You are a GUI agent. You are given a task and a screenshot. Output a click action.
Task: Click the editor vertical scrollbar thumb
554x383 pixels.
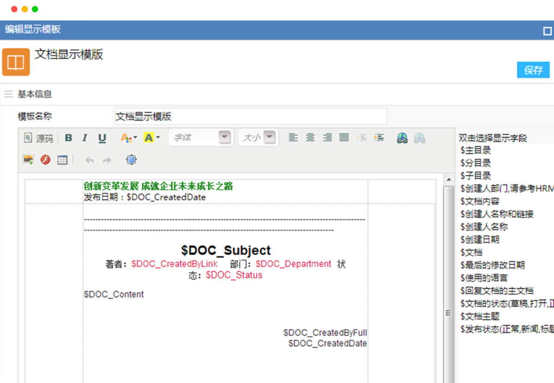[447, 284]
